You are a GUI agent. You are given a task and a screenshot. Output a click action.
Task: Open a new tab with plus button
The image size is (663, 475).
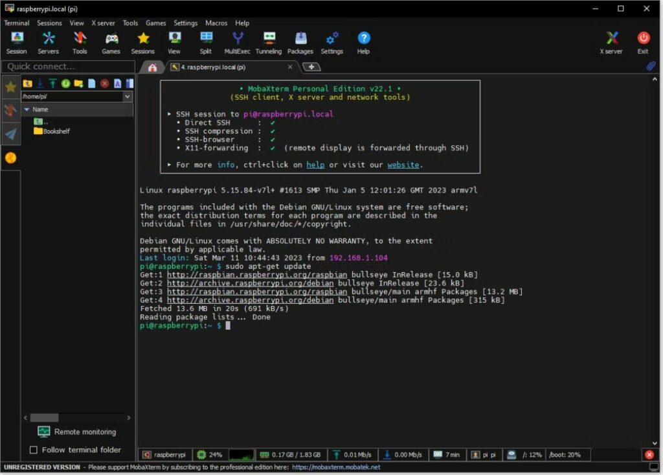(x=311, y=67)
